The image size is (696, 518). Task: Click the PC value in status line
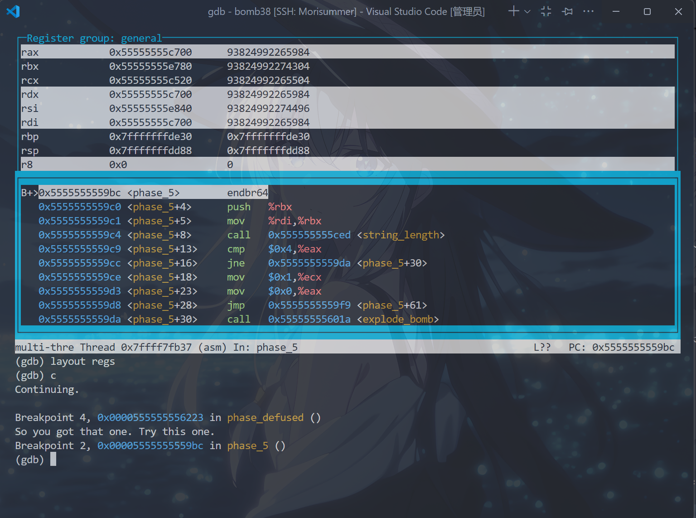click(x=633, y=347)
